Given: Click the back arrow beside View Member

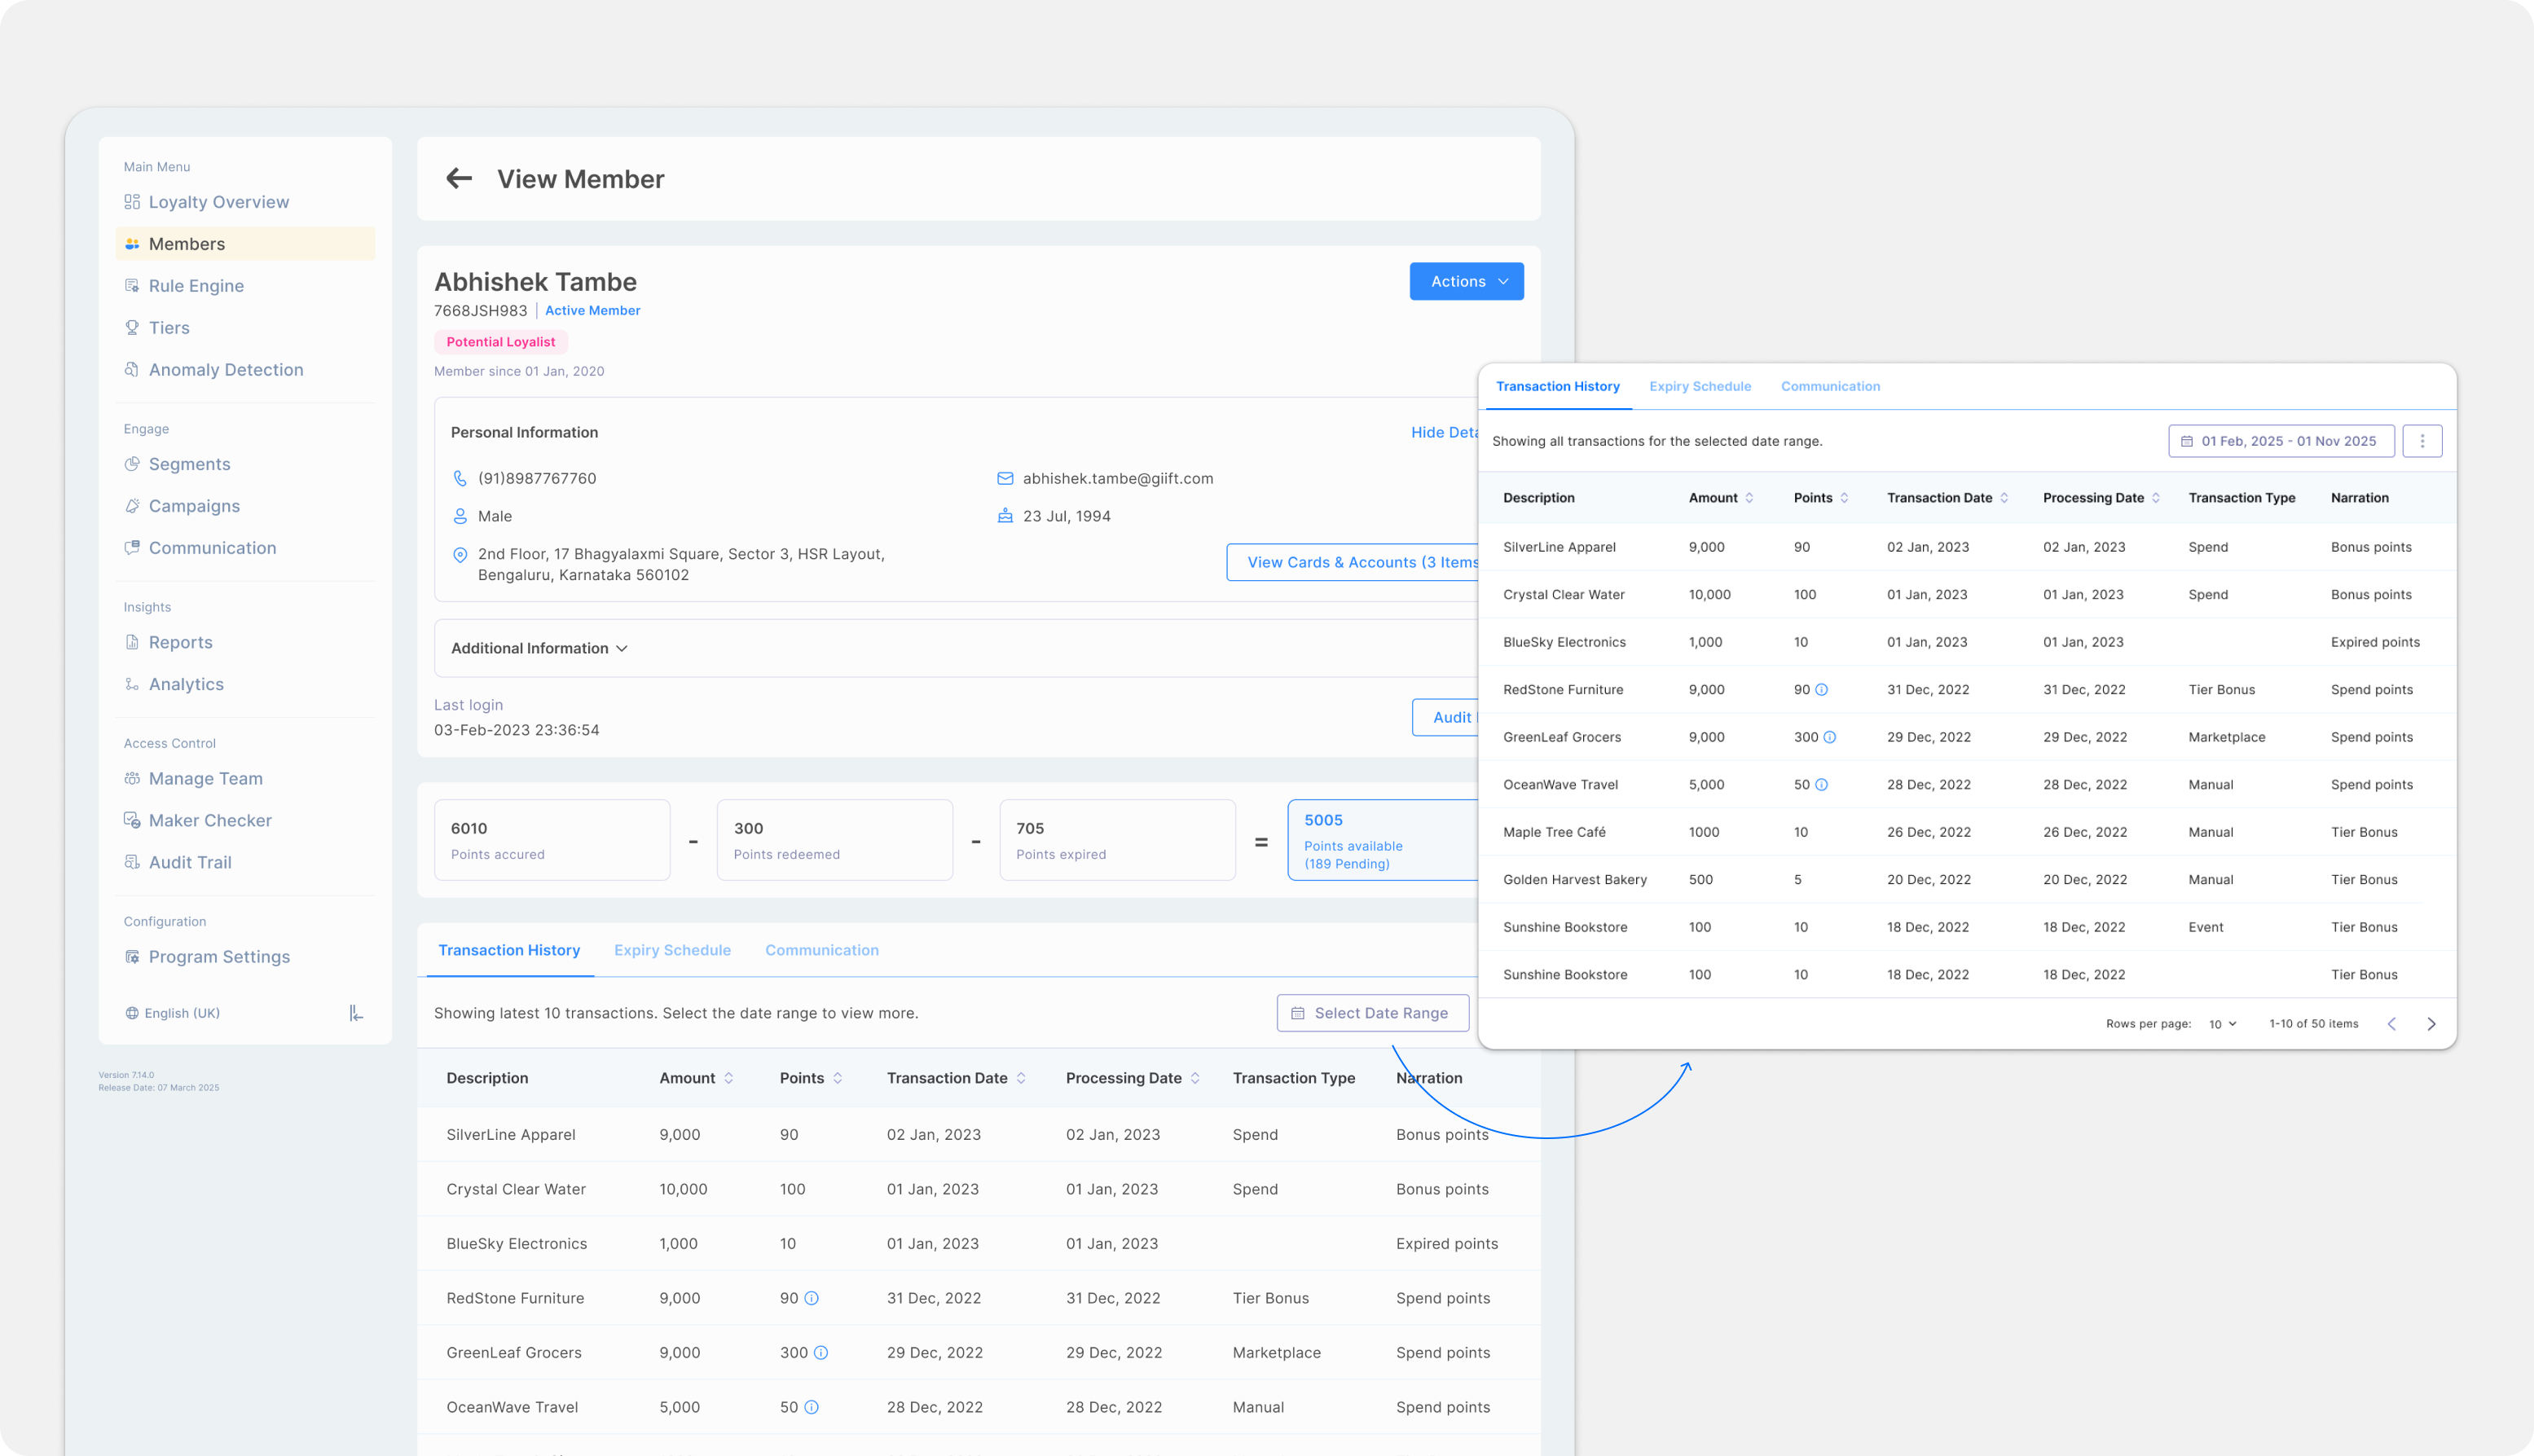Looking at the screenshot, I should pos(459,179).
